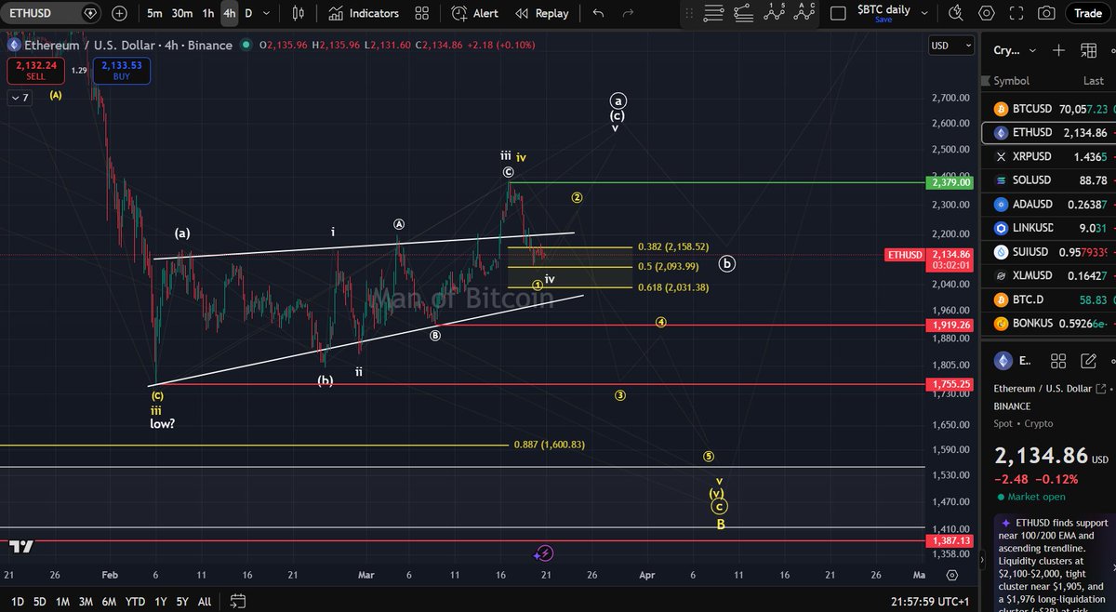Viewport: 1116px width, 612px height.
Task: Set the 3M date range
Action: [86, 601]
